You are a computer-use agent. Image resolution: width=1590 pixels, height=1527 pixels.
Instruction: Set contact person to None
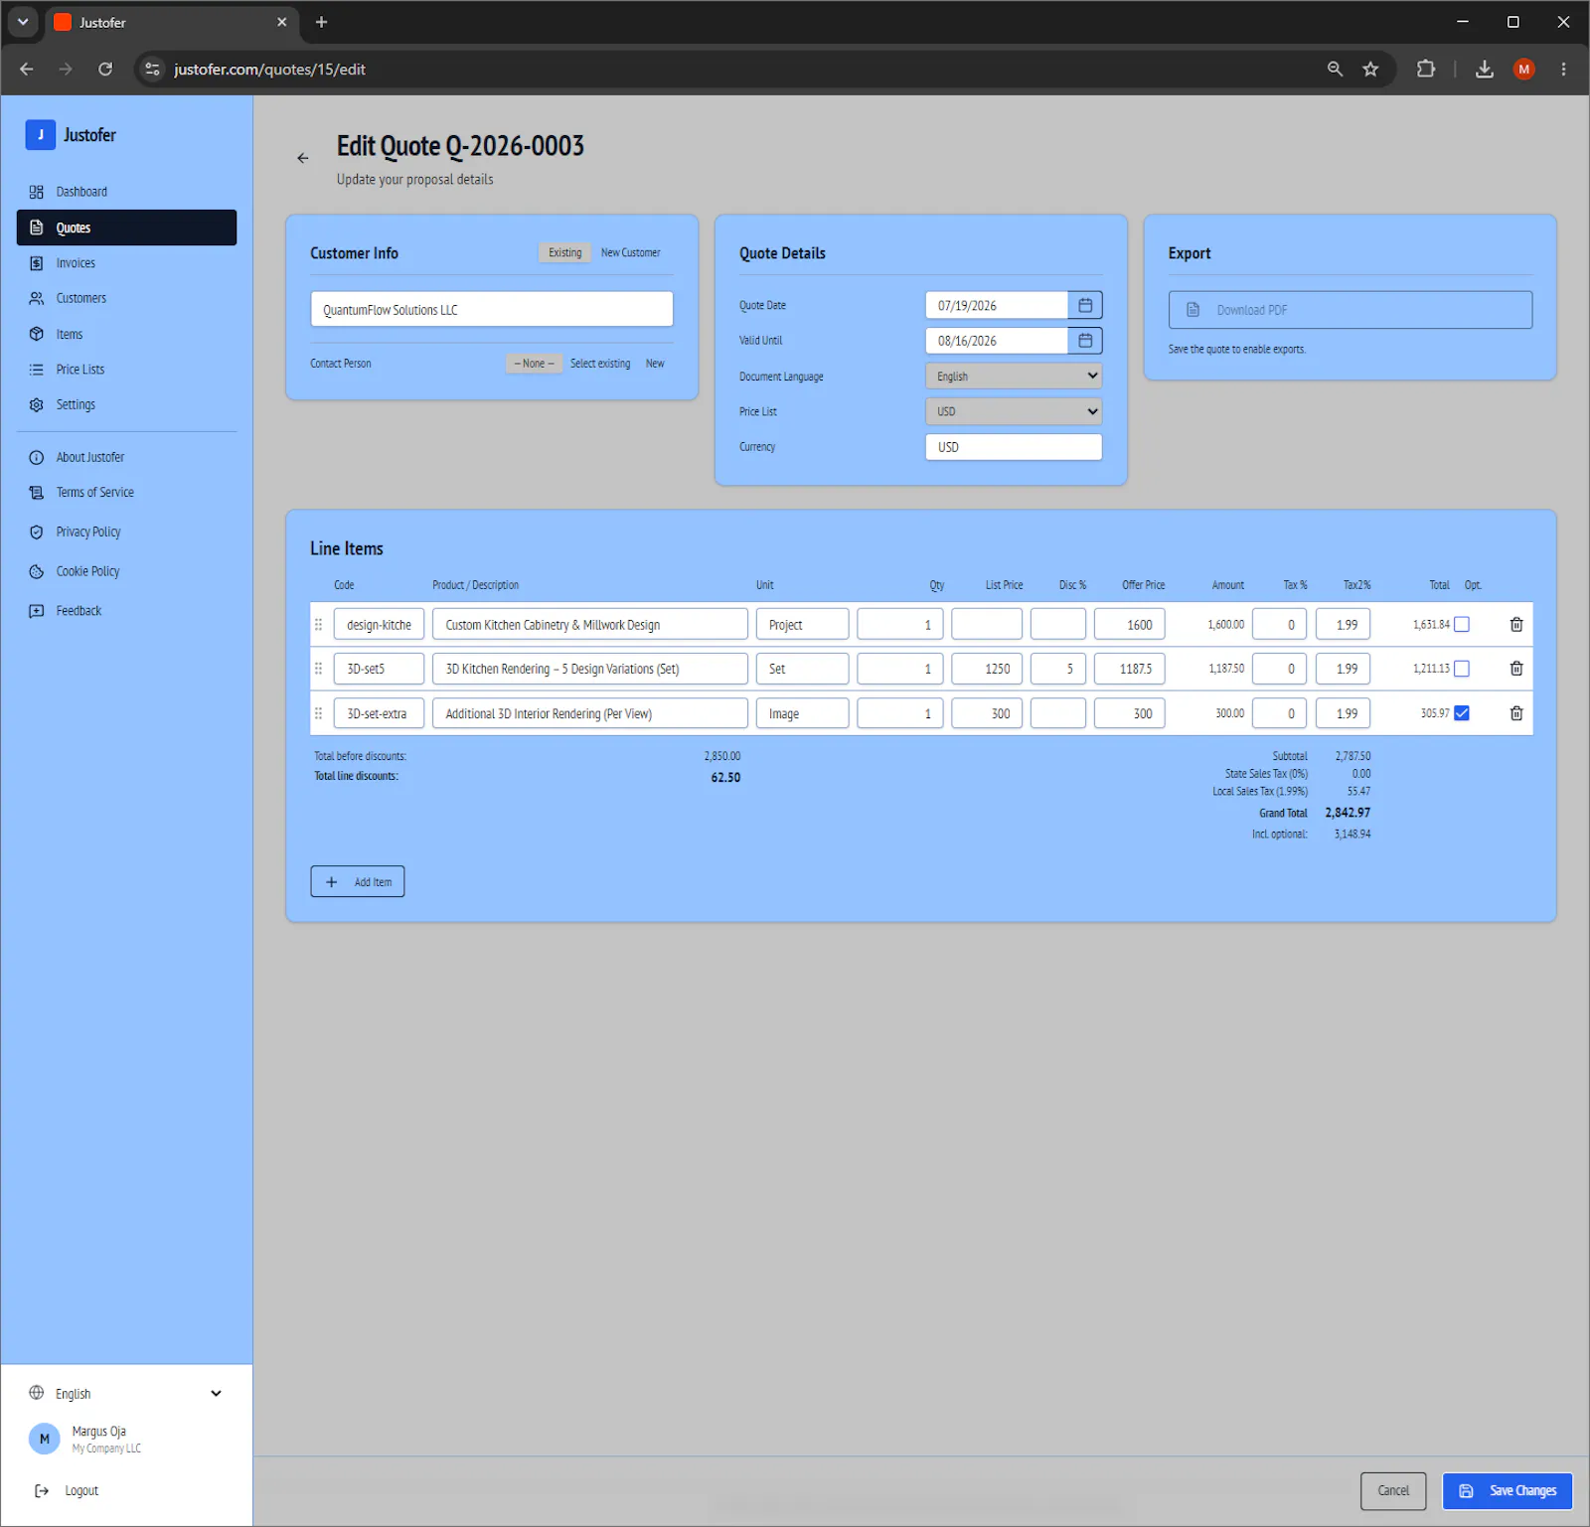click(x=535, y=364)
